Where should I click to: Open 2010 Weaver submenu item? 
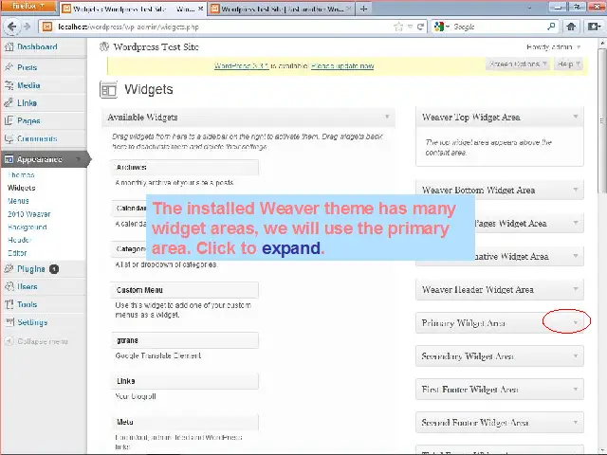(x=29, y=214)
